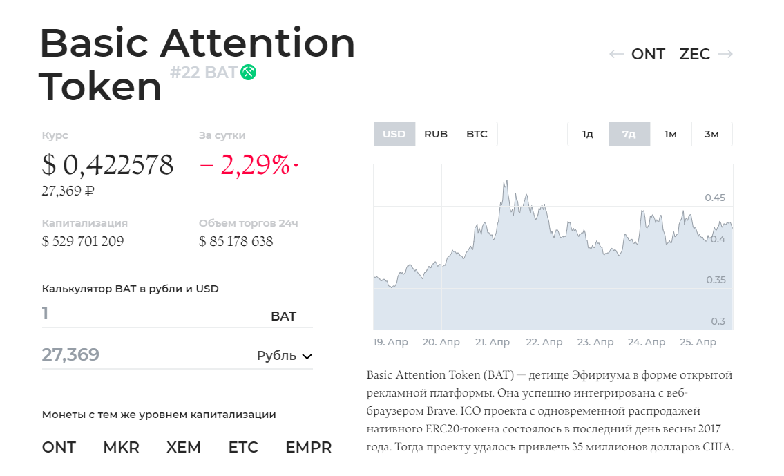This screenshot has height=476, width=784.
Task: Click the chevron beside Рубль
Action: pyautogui.click(x=307, y=356)
